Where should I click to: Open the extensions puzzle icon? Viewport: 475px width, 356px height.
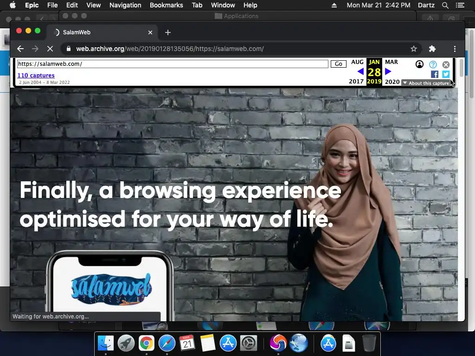(x=432, y=49)
